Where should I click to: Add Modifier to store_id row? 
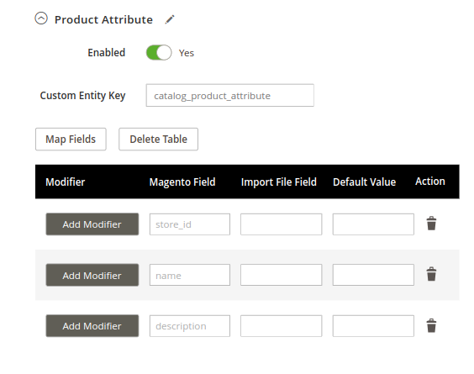tap(92, 224)
